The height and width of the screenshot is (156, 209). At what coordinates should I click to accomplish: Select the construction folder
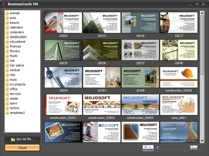pos(18,37)
